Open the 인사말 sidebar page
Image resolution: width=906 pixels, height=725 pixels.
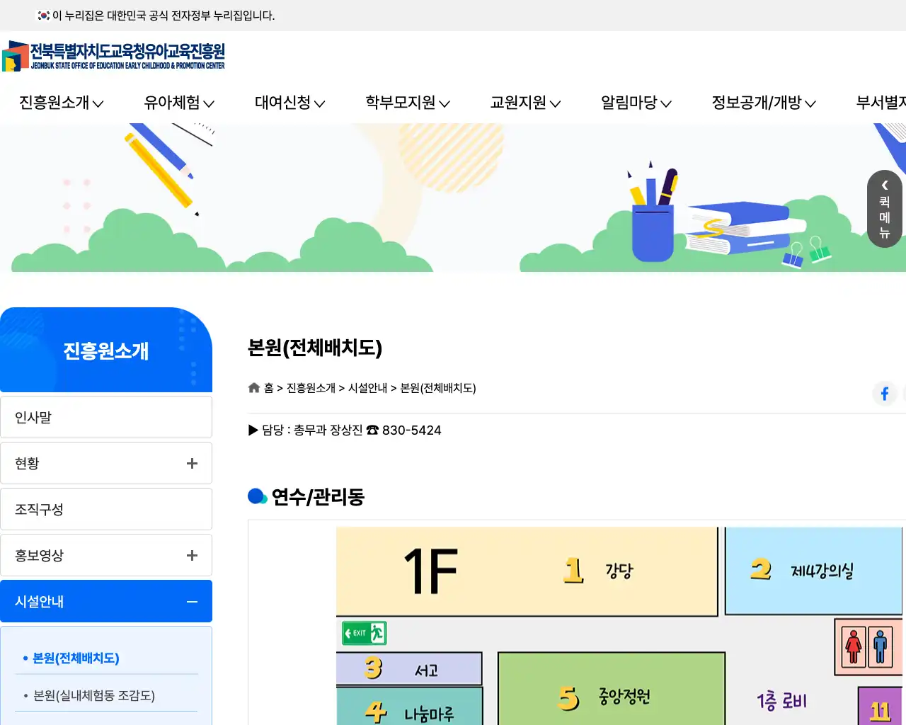33,417
